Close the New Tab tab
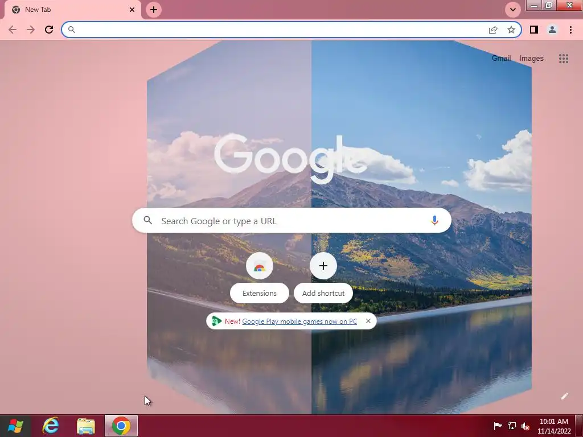The width and height of the screenshot is (583, 437). (x=132, y=10)
